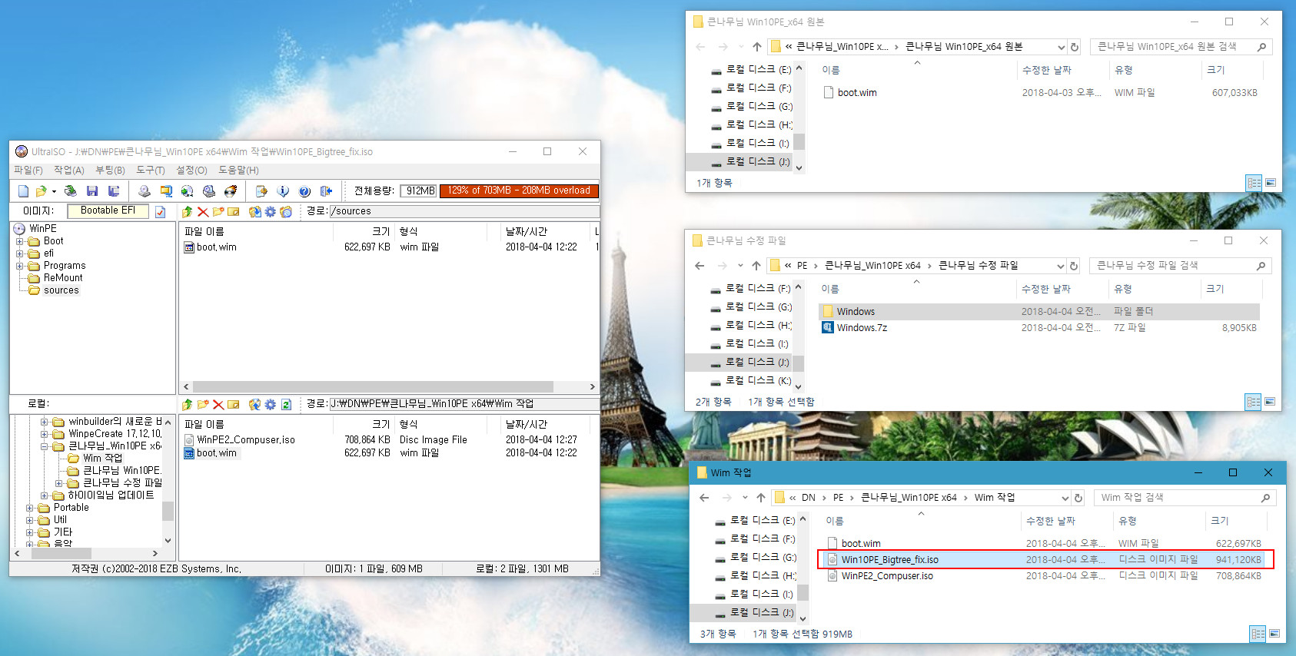Open the 도움말(H) menu in UltraISO

238,171
